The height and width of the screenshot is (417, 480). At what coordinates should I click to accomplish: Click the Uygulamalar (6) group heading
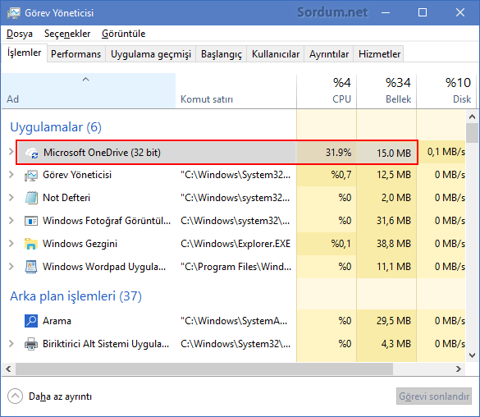[56, 127]
